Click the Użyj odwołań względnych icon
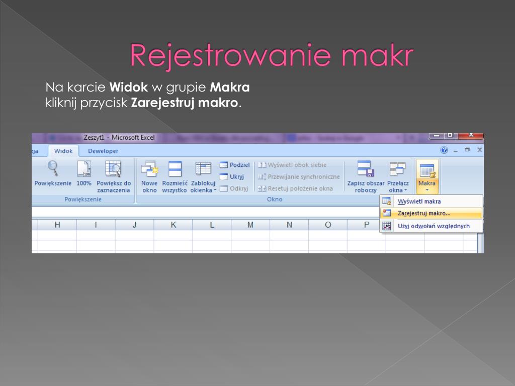This screenshot has width=515, height=386. tap(387, 226)
